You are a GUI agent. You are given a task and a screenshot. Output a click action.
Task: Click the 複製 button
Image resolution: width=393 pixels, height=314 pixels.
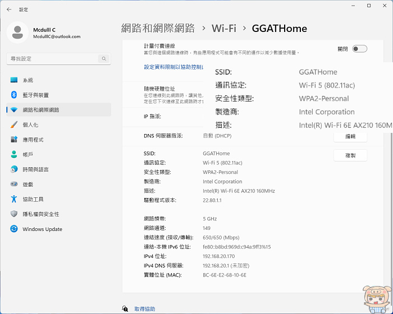[x=350, y=155]
